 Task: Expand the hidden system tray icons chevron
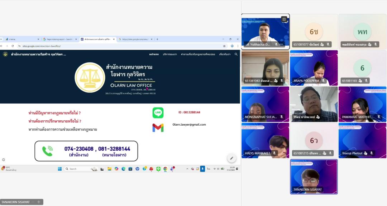[x=187, y=169]
